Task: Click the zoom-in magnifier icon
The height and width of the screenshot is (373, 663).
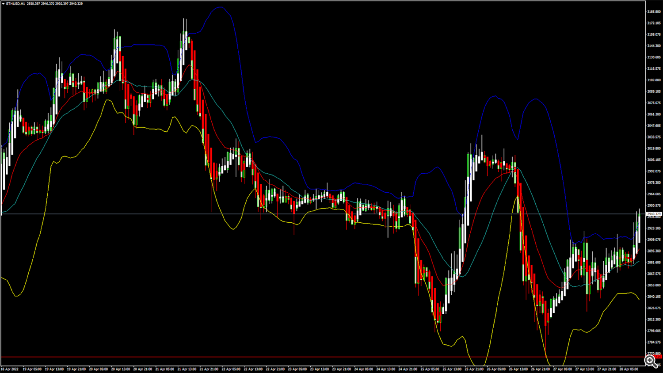Action: click(651, 362)
